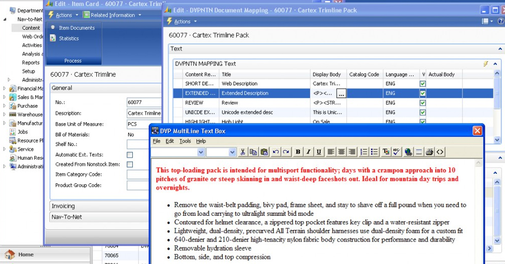
Task: Collapse the DVPNTN MAPPING Text section
Action: coord(495,64)
